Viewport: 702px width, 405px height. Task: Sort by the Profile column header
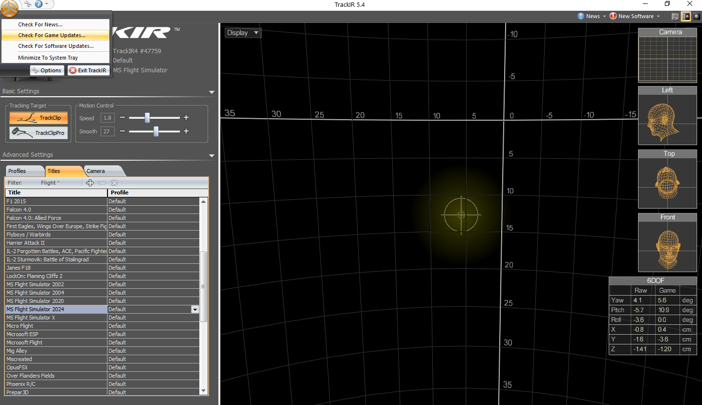point(157,192)
